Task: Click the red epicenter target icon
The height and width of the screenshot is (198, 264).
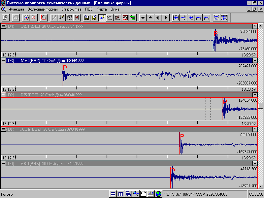Action: 34,18
